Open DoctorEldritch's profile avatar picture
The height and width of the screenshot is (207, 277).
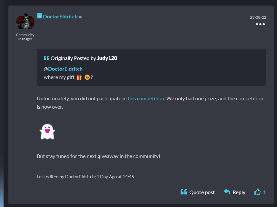25,21
